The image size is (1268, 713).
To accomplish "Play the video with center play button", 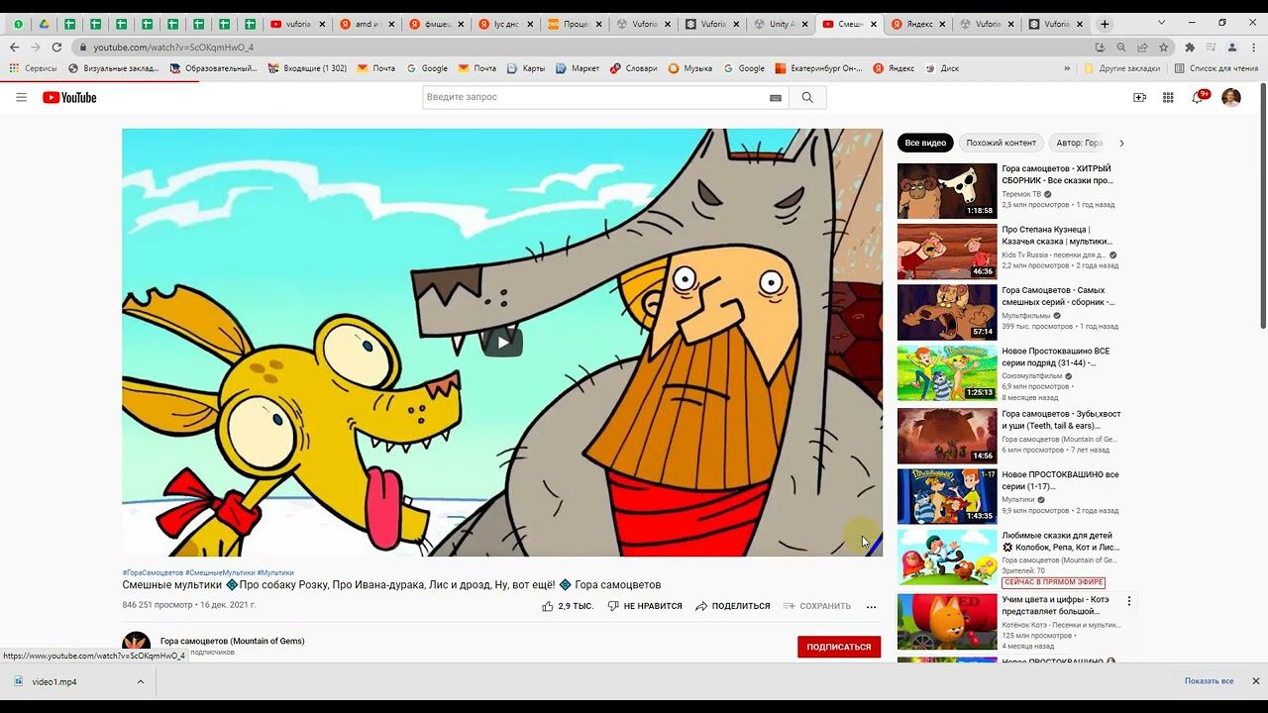I will [502, 343].
